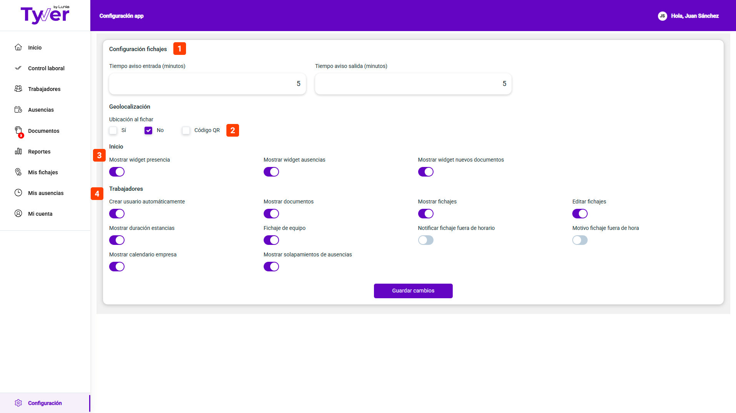Open Mi cuenta in the sidebar

point(45,214)
